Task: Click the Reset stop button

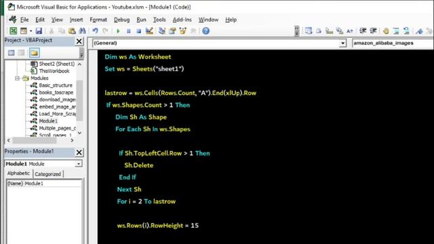Action: (x=138, y=31)
